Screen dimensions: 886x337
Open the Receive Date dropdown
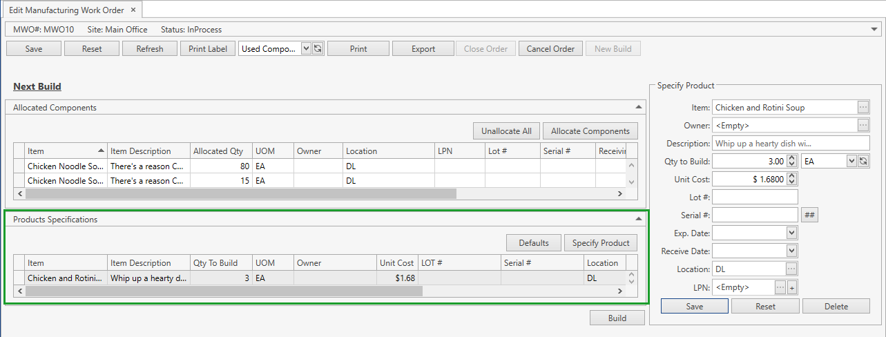[791, 251]
